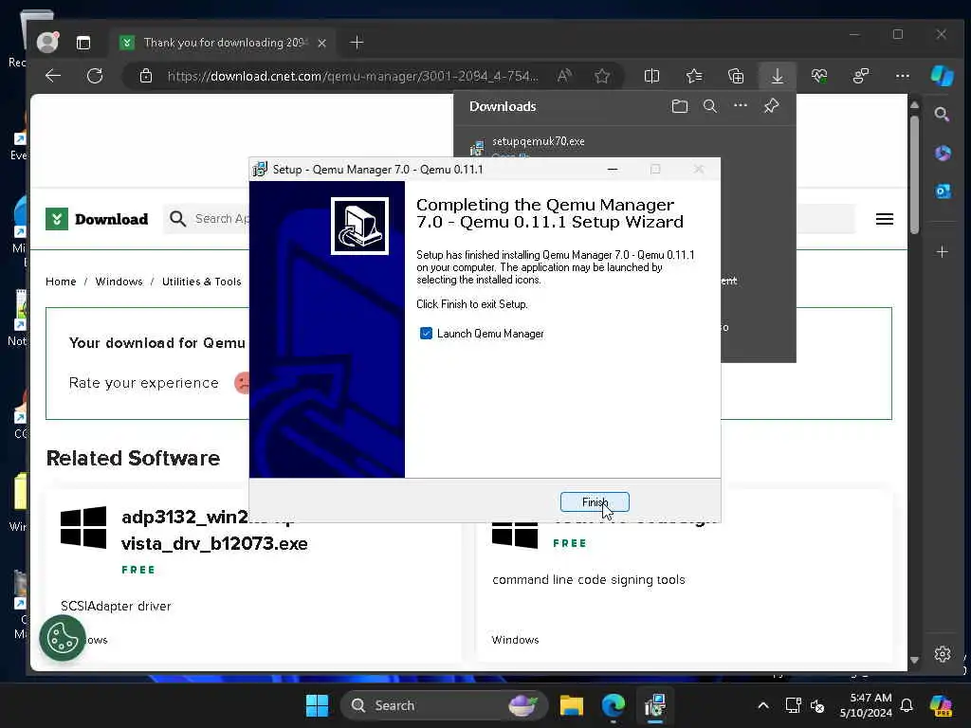Image resolution: width=971 pixels, height=728 pixels.
Task: Show hidden system tray icons
Action: pyautogui.click(x=763, y=705)
